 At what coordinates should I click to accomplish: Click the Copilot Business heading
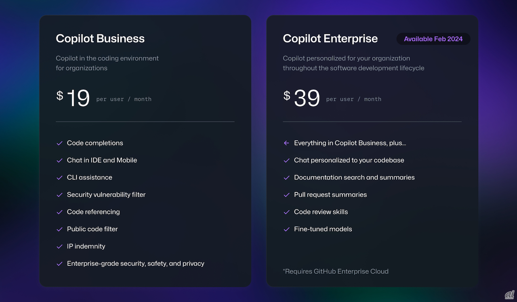(x=100, y=39)
